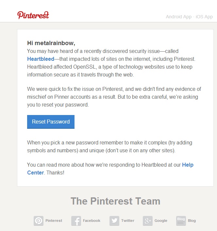The width and height of the screenshot is (217, 231).
Task: Click the paragraph about picking a new password
Action: (109, 147)
